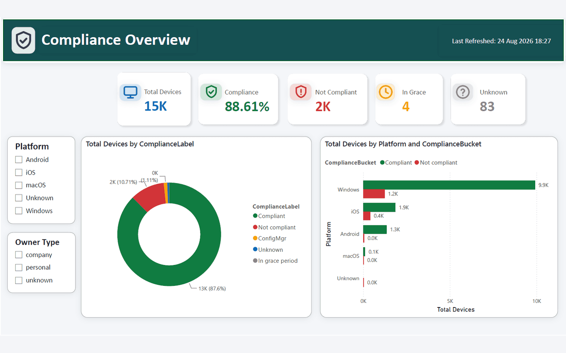The image size is (566, 353).
Task: Click the green shield icon on Compliance card
Action: click(x=211, y=92)
